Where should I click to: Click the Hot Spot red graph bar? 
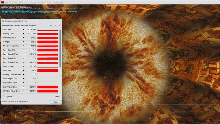click(48, 42)
